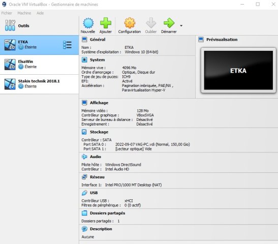Select the ETKA virtual machine icon
The height and width of the screenshot is (244, 278).
tap(10, 45)
